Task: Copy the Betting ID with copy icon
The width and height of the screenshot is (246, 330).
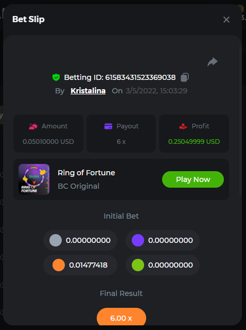Action: point(185,77)
